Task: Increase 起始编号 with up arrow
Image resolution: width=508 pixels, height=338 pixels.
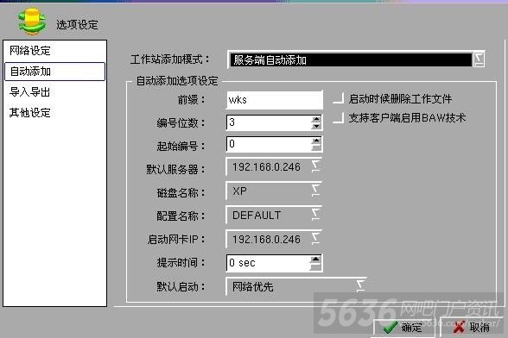Action: 316,141
